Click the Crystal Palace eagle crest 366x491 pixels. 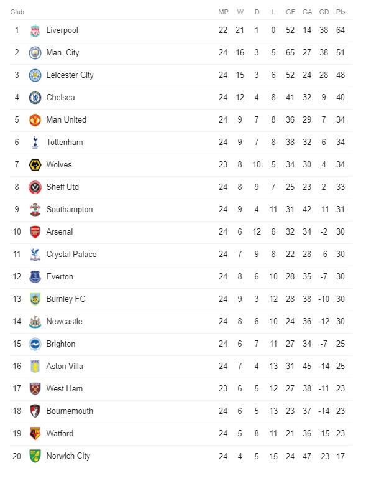tap(35, 255)
